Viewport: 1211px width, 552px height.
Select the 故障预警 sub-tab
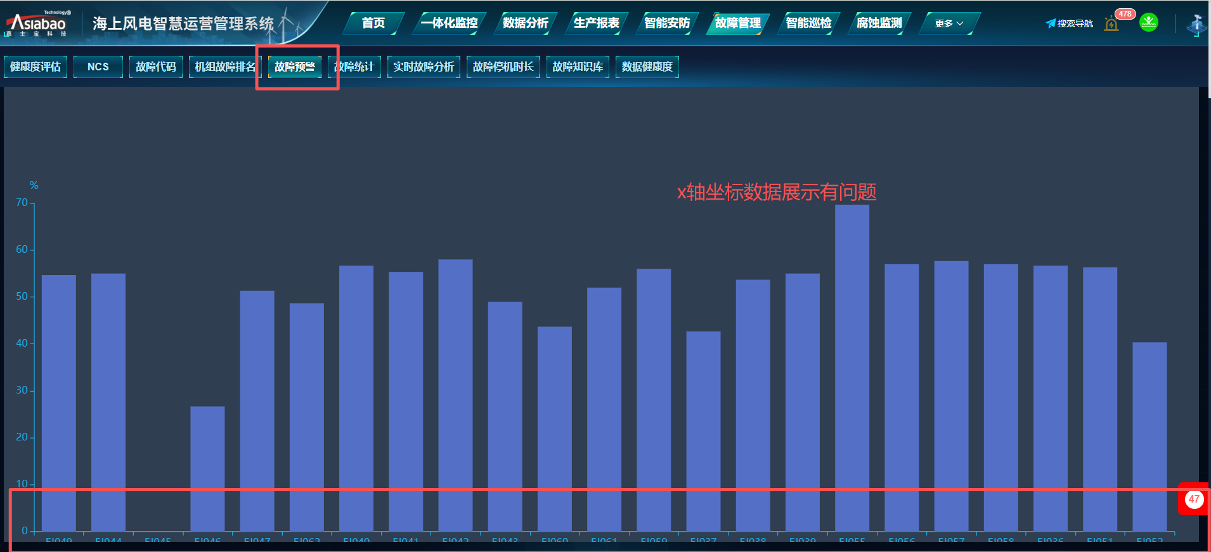tap(295, 67)
